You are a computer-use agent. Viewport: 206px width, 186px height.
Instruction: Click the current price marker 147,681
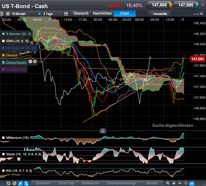coord(198,59)
